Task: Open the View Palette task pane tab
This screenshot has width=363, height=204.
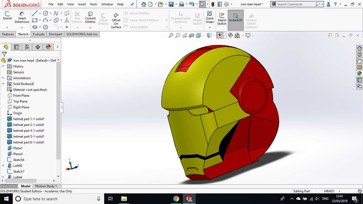Action: 360,67
